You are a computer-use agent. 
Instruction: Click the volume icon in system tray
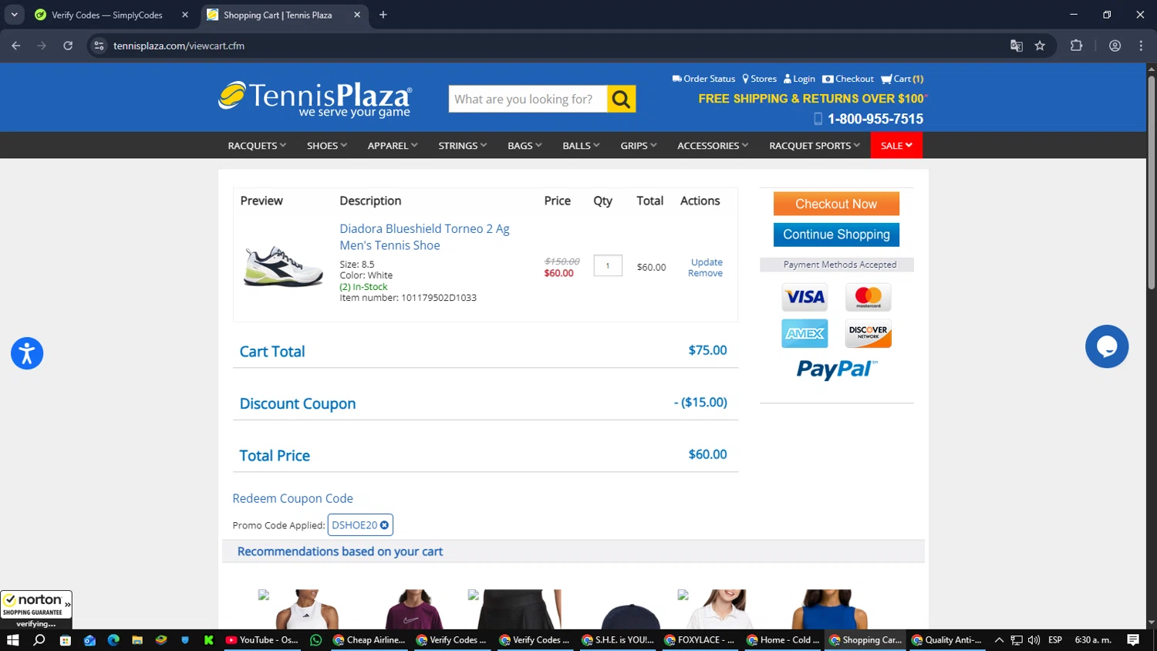[1034, 640]
